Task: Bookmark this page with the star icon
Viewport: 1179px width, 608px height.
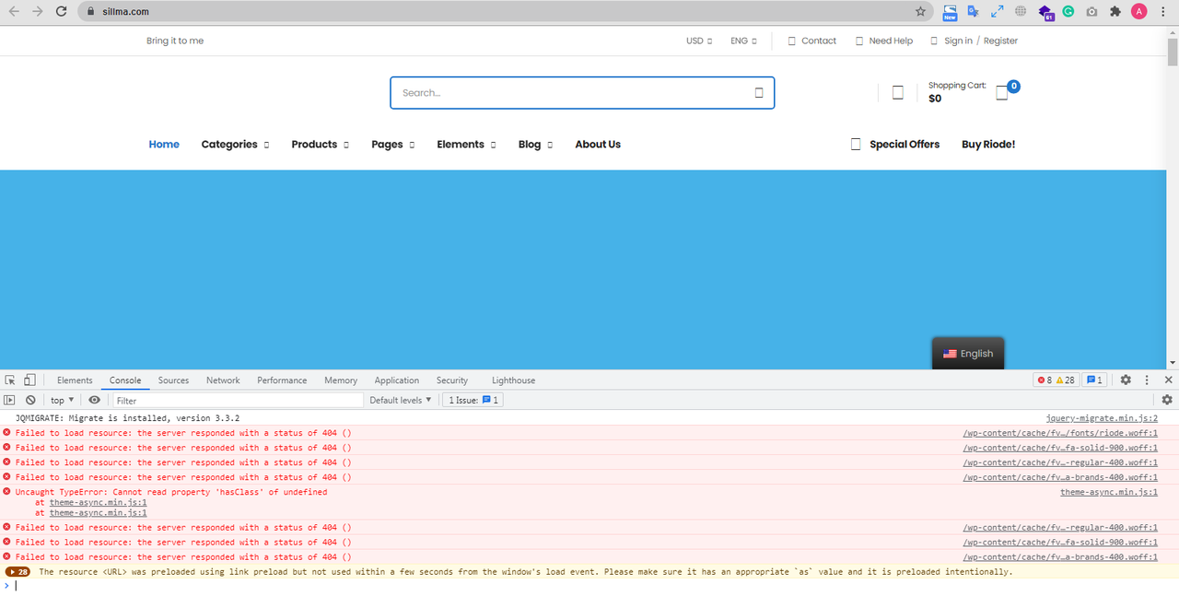Action: [920, 12]
